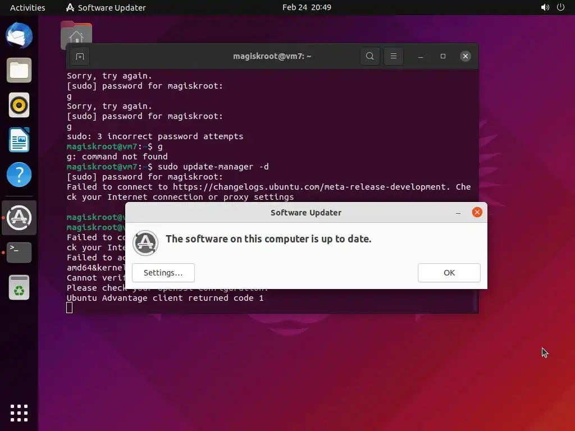
Task: Click the text 'sudo: 3 incorrect password attempts'
Action: pyautogui.click(x=155, y=136)
